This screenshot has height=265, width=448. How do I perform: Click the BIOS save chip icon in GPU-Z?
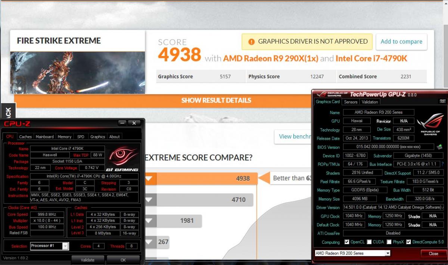(439, 147)
